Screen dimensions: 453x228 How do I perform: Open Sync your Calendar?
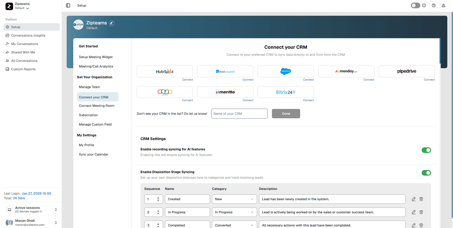click(x=93, y=154)
